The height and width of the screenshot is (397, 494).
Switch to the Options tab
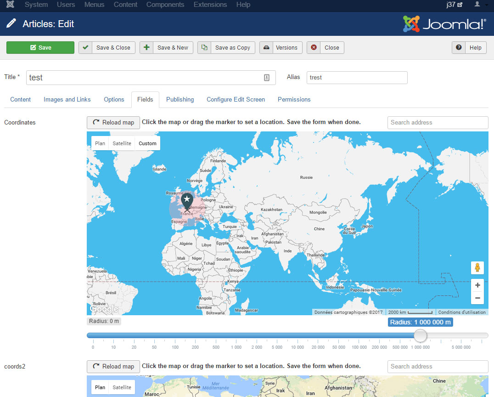(114, 100)
